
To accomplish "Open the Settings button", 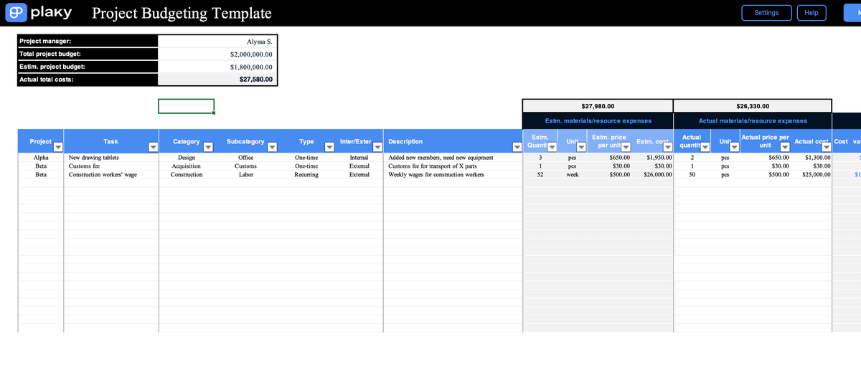I will coord(766,13).
